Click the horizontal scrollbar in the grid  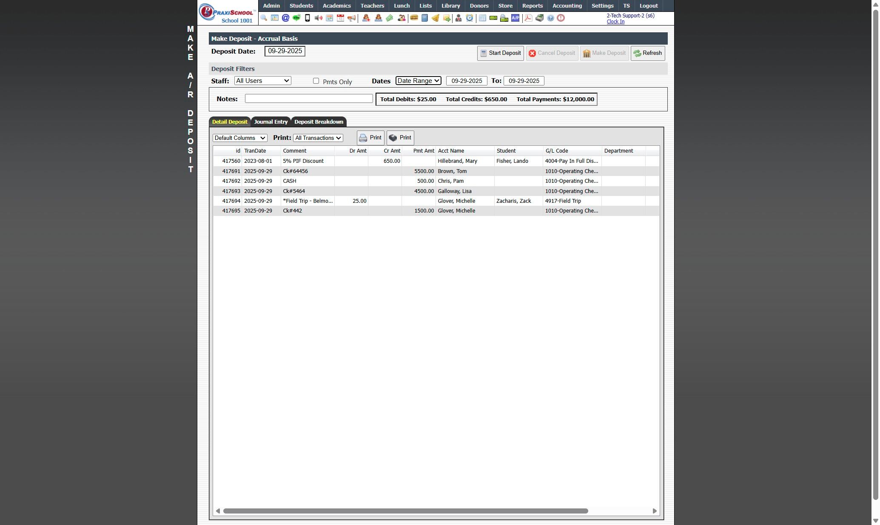[x=405, y=511]
